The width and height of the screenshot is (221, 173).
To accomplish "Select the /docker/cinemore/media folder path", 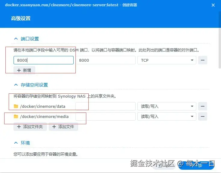I will pos(44,117).
